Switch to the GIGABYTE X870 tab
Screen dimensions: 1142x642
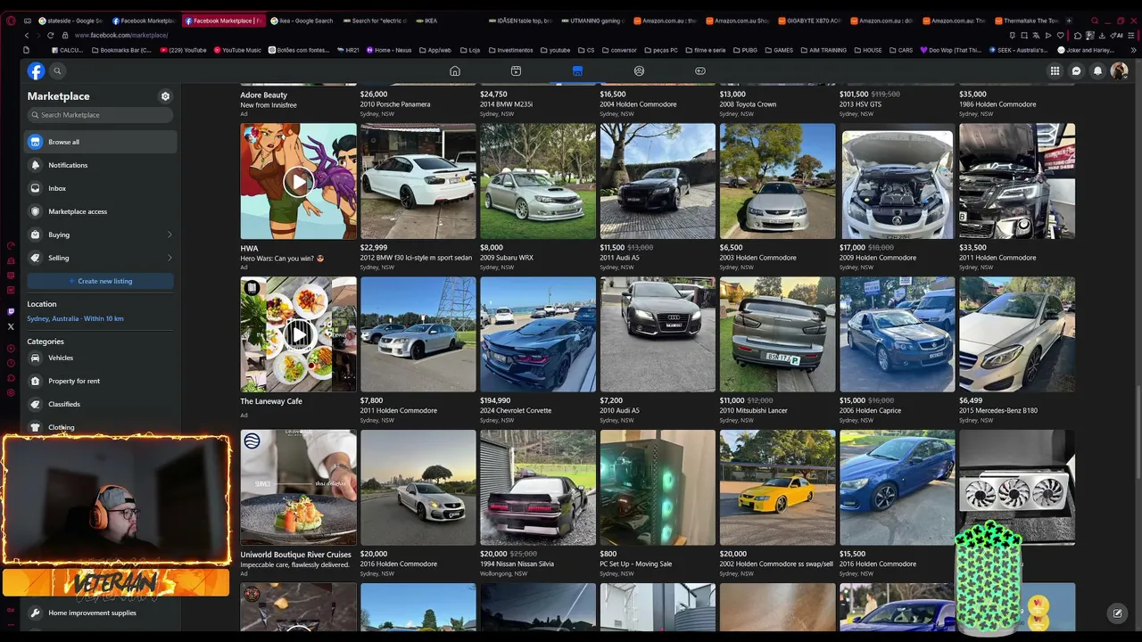808,21
